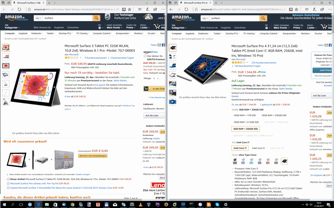Screen dimensions: 334x208
Task: Select the Intel Core i5 style option
Action: [258, 148]
